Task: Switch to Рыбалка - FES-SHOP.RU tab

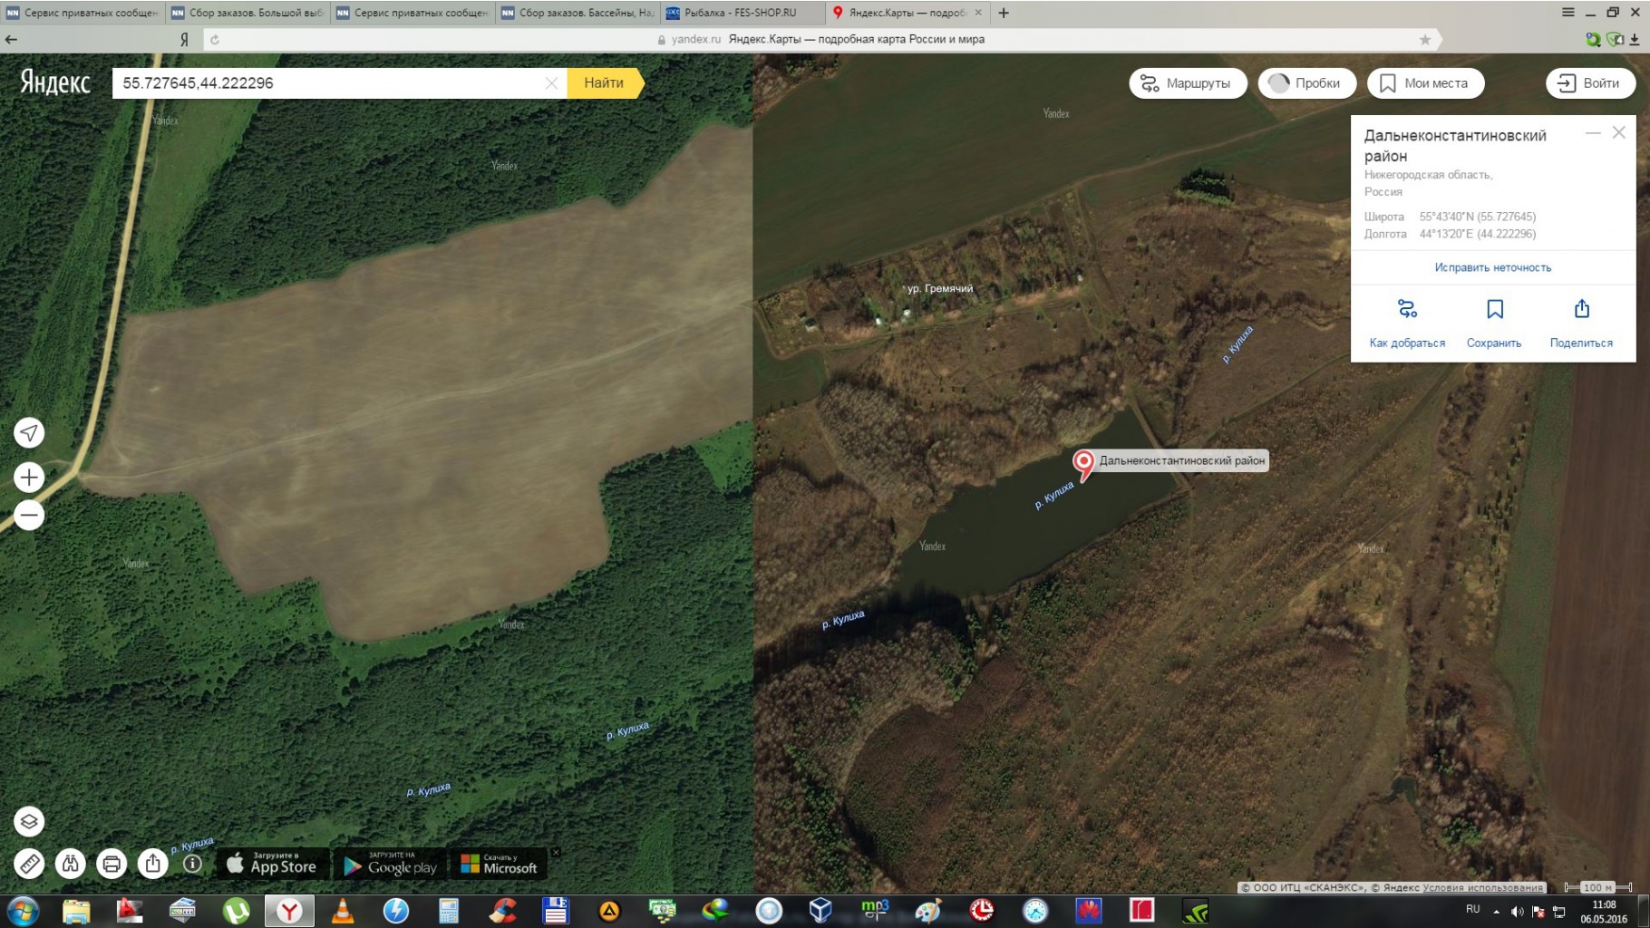Action: tap(743, 13)
